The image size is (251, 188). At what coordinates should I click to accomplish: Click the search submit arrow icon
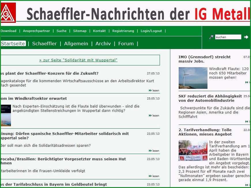246,37
